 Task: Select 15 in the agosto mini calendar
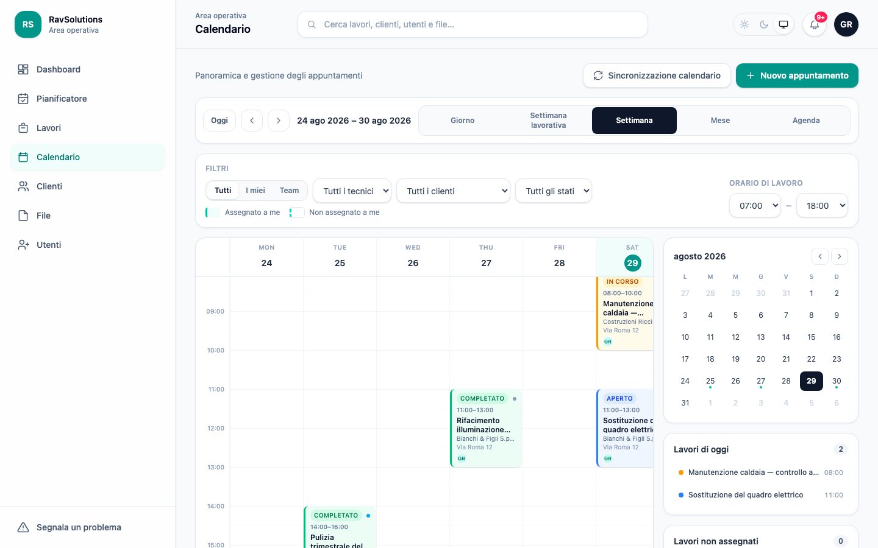coord(812,337)
